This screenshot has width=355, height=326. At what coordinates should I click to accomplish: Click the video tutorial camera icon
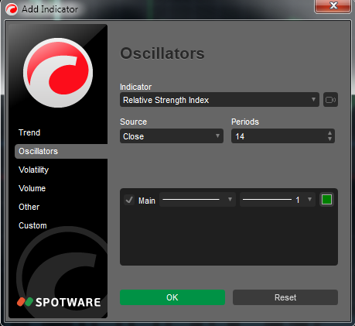pos(330,100)
